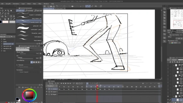Image resolution: width=183 pixels, height=103 pixels.
Task: Expand the 'transform obj' auto action
Action: tap(2, 49)
